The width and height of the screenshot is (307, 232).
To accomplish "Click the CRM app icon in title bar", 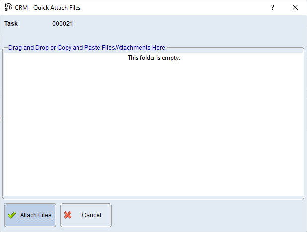I will (x=8, y=8).
